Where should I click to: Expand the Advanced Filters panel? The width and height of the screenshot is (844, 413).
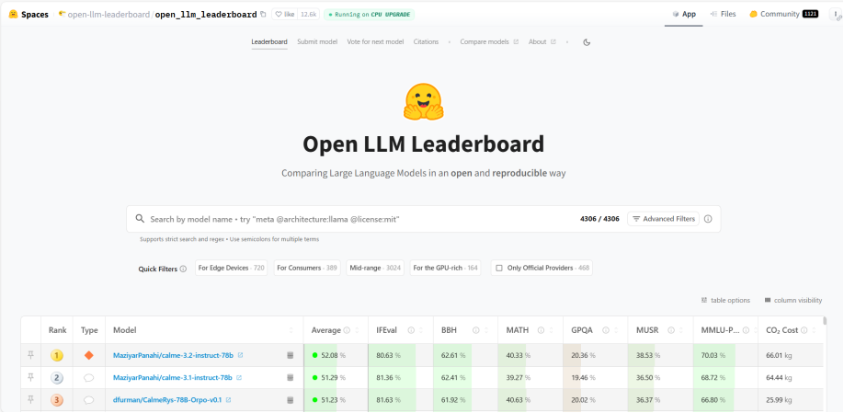coord(664,219)
